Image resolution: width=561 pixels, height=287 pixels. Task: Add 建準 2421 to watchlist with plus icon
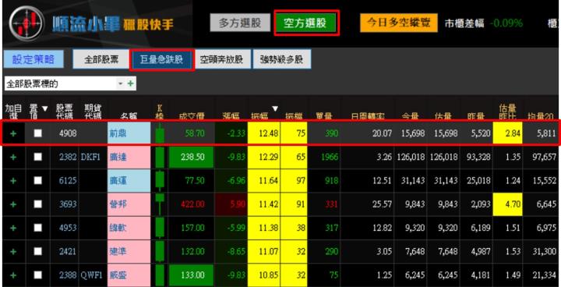point(13,252)
